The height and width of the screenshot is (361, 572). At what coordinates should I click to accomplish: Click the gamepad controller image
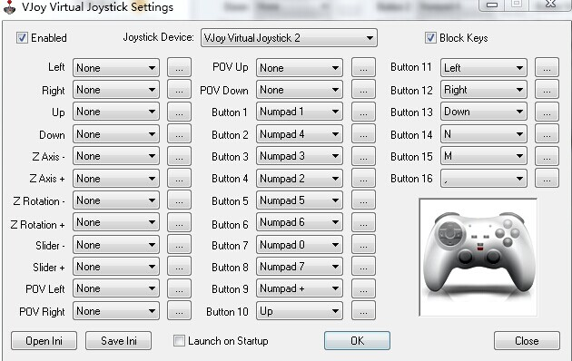[478, 258]
